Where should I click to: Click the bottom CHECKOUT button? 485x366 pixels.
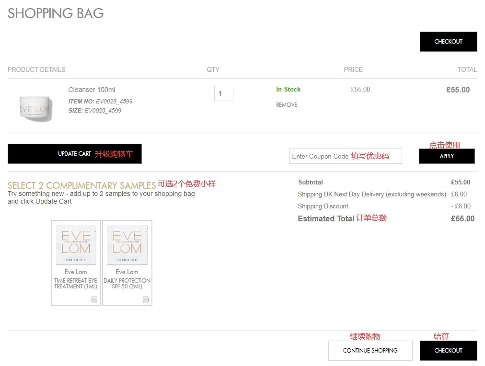pyautogui.click(x=448, y=351)
